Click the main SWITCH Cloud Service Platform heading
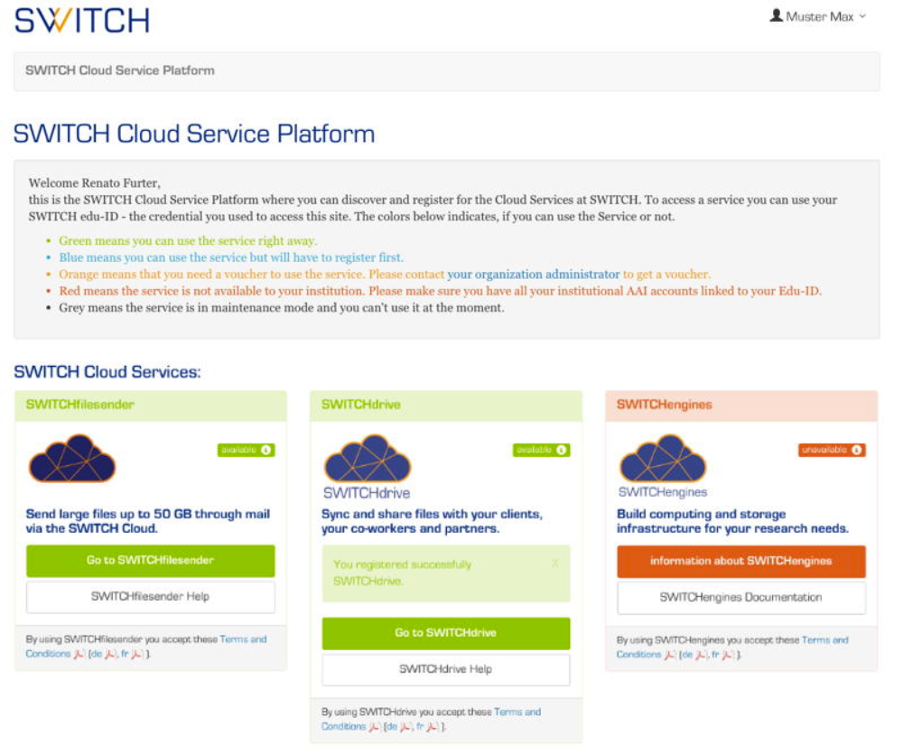903x755 pixels. (x=194, y=134)
